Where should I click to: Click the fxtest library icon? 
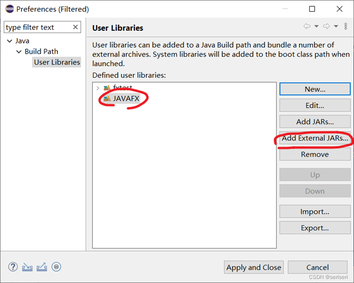[107, 88]
